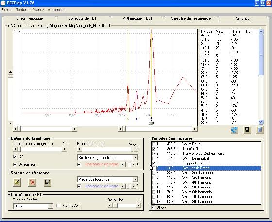Enable the averaging checkbox next to window type
The height and width of the screenshot is (222, 272).
[59, 206]
